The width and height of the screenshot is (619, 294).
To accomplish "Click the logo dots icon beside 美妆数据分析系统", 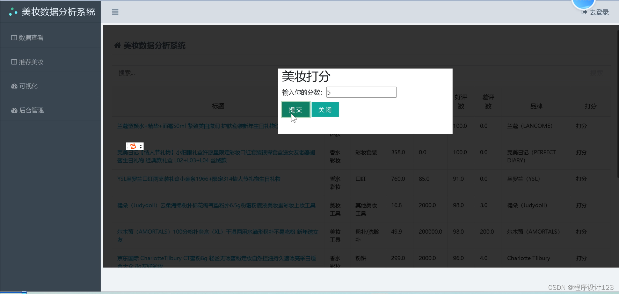I will [13, 12].
